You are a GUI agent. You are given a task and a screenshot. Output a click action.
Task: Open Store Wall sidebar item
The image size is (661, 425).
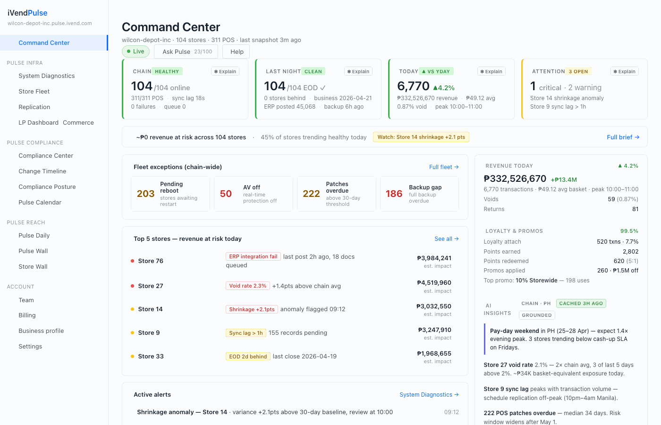(x=33, y=266)
